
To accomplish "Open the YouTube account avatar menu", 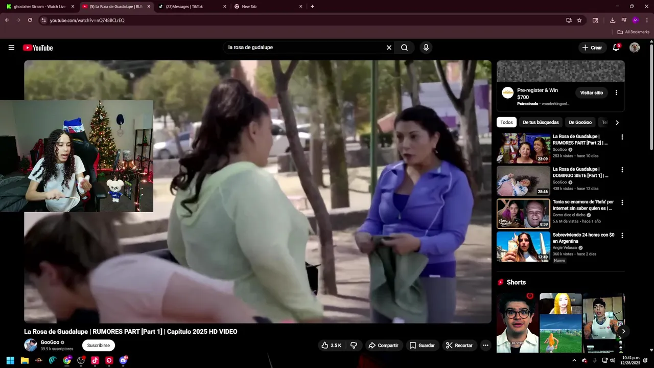I will (635, 48).
